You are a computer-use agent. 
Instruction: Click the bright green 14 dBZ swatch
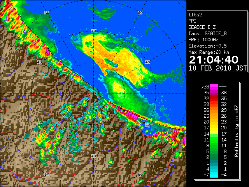click(x=214, y=135)
